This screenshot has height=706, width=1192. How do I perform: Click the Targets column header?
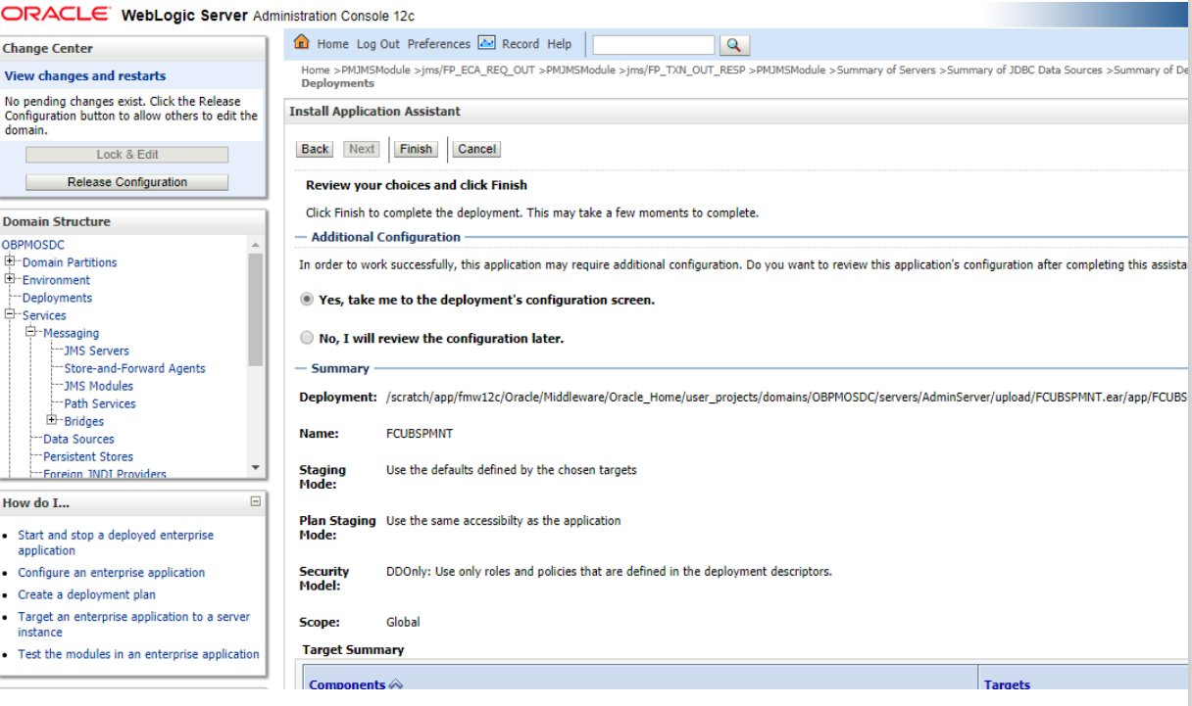pyautogui.click(x=1007, y=684)
